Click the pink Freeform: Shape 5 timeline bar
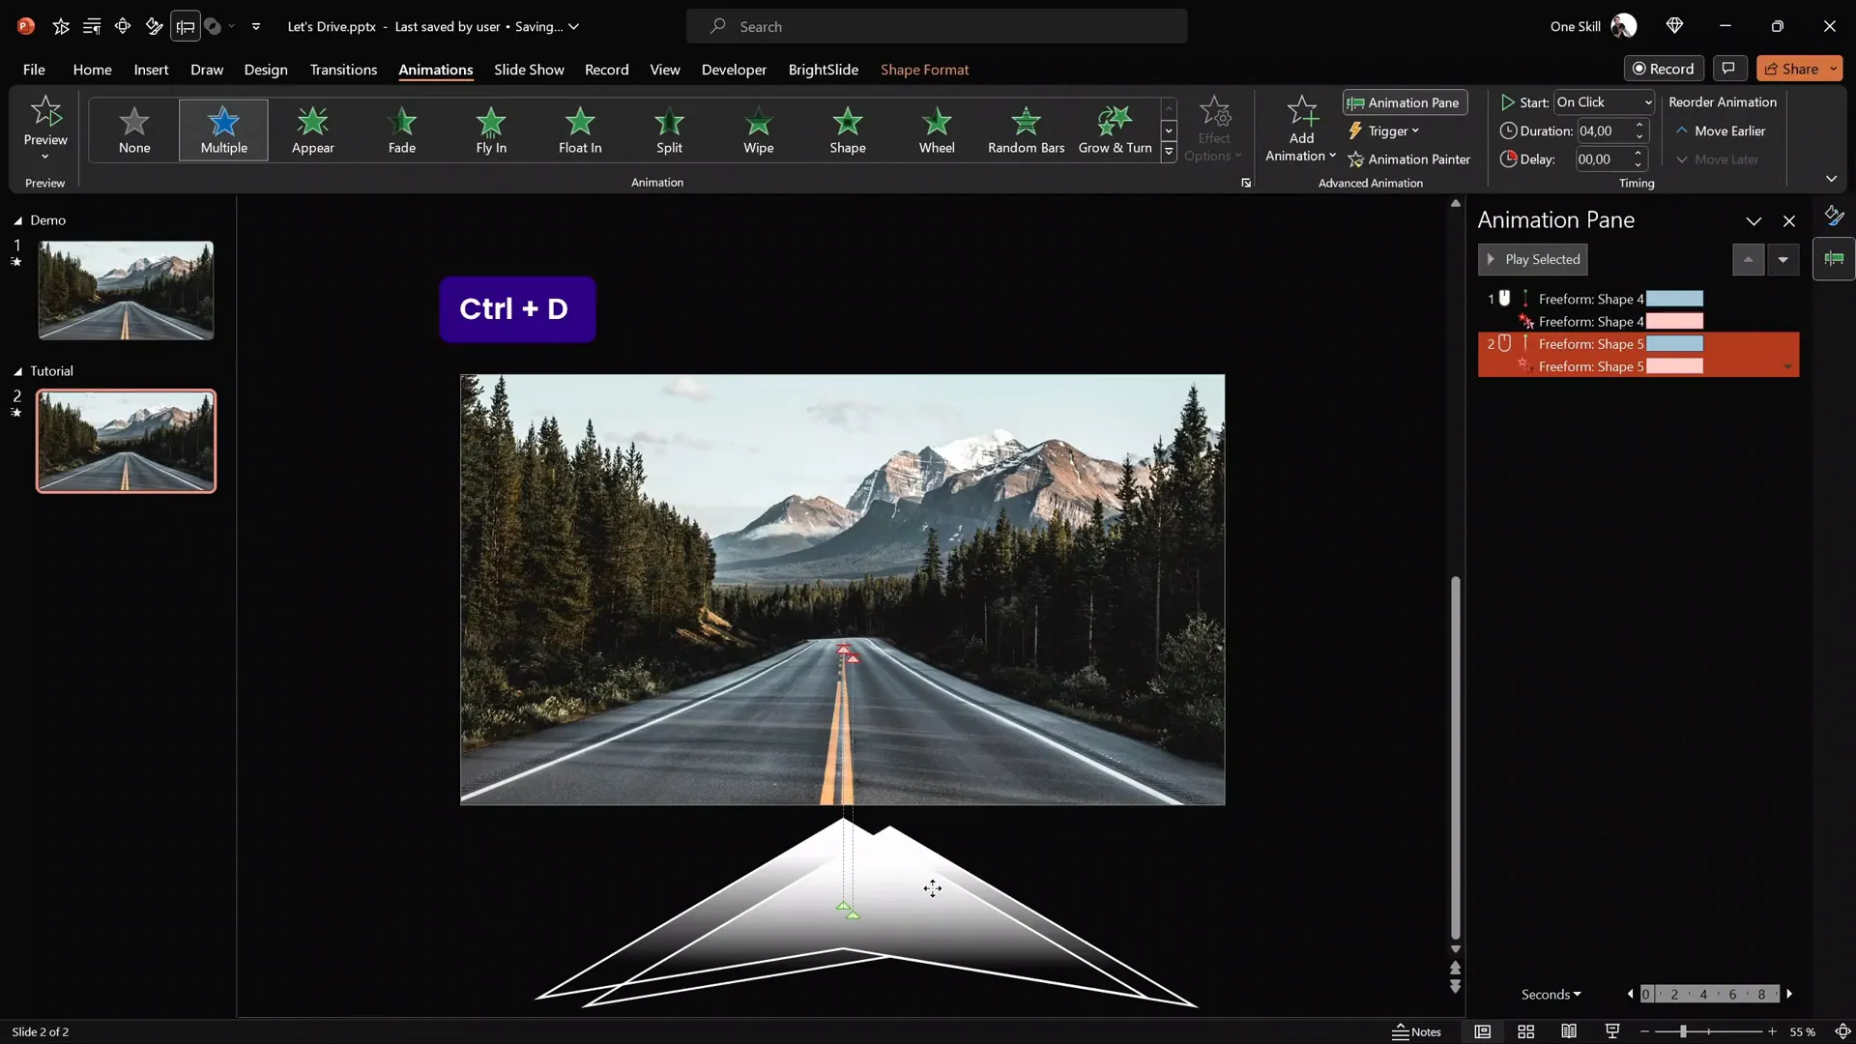Image resolution: width=1856 pixels, height=1044 pixels. [1674, 366]
